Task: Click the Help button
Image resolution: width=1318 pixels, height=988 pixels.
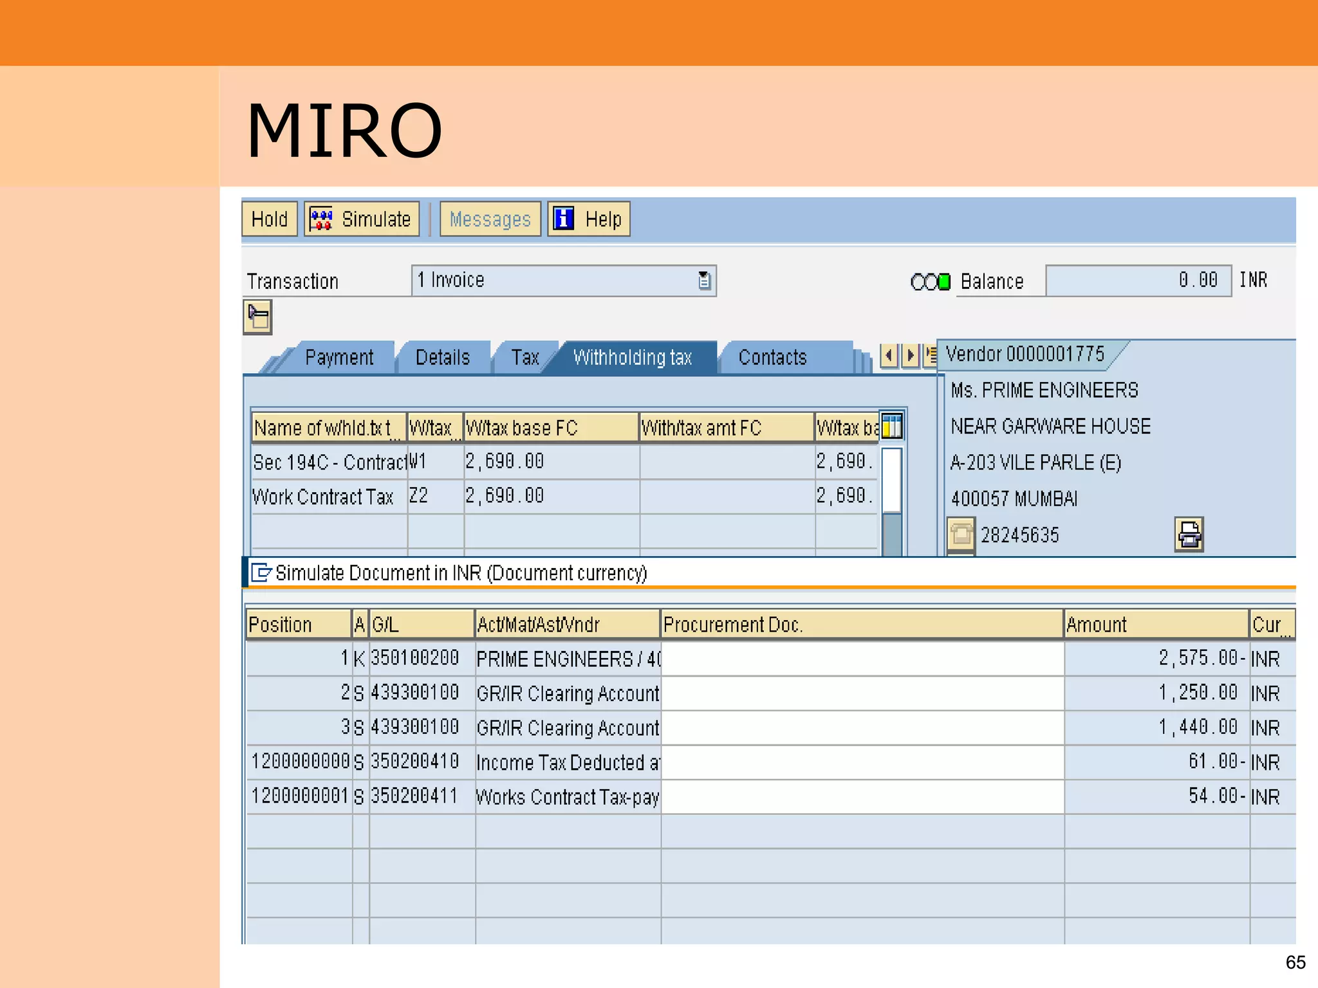Action: pos(589,219)
